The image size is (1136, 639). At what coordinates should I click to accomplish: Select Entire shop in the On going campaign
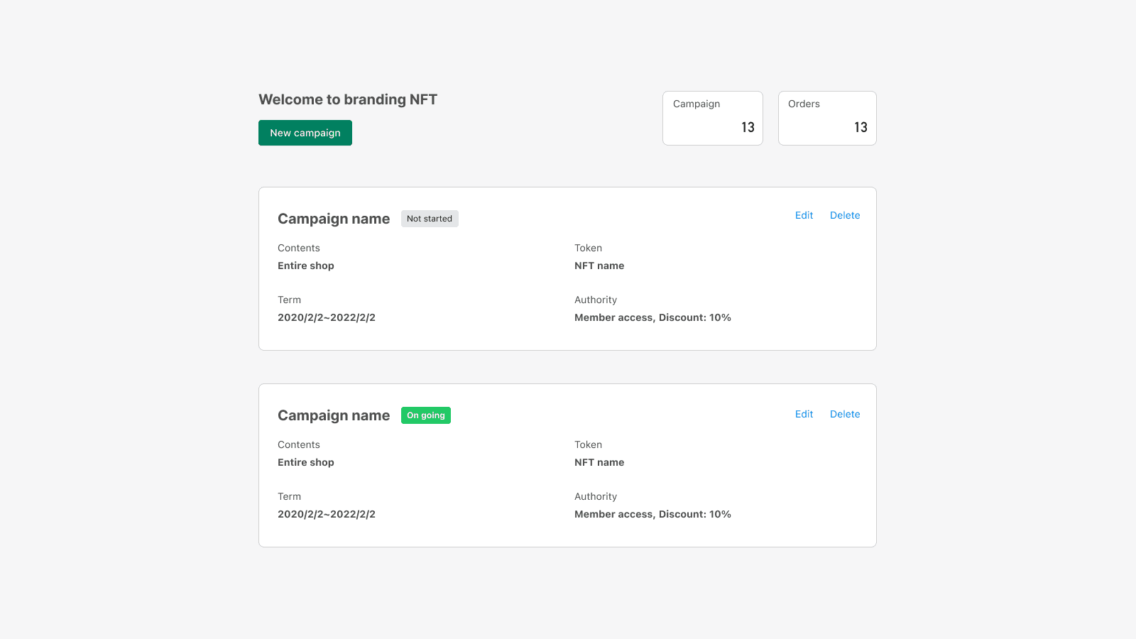point(306,462)
